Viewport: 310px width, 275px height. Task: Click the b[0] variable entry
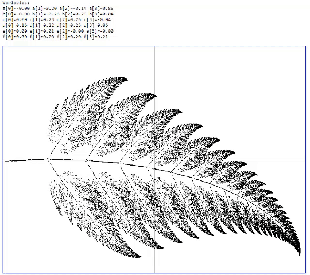(x=16, y=14)
